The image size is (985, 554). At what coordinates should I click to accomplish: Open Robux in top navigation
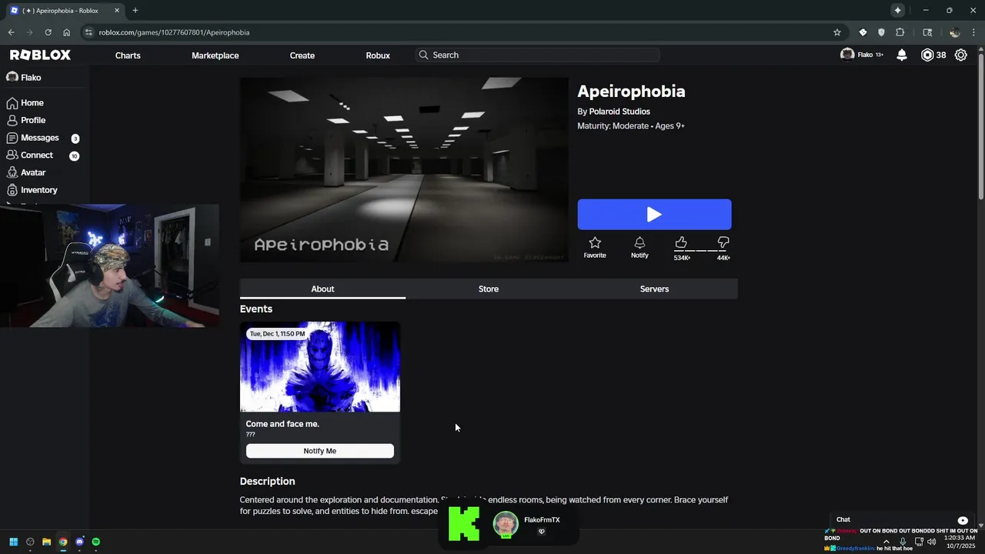(x=378, y=55)
